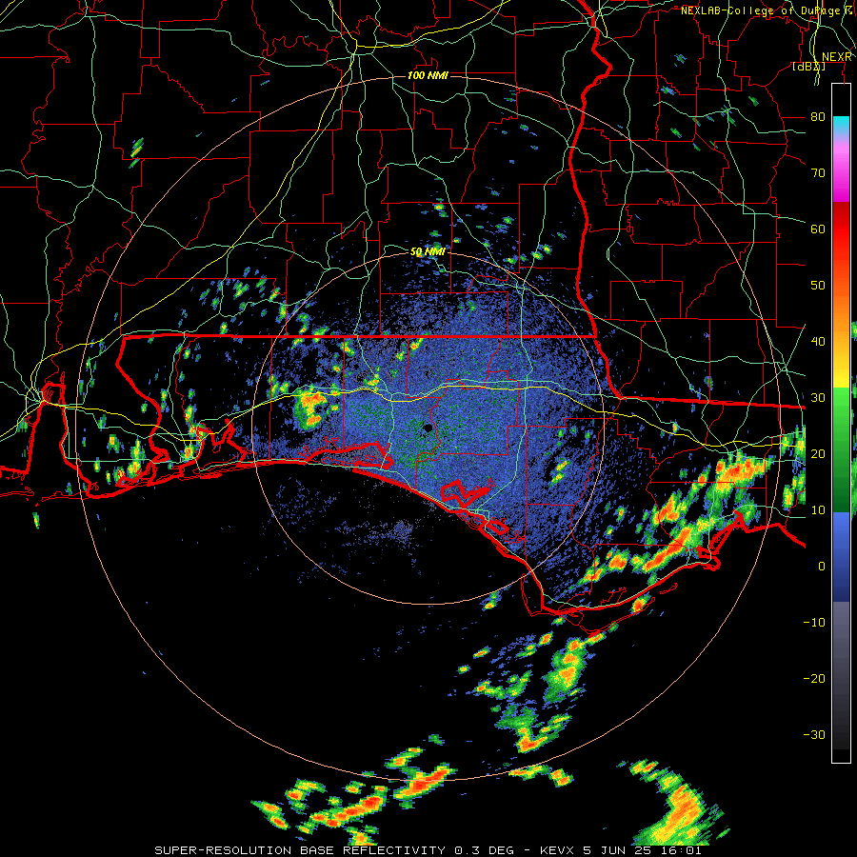The height and width of the screenshot is (857, 857).
Task: Click the 100 NMI range ring label
Action: 428,75
